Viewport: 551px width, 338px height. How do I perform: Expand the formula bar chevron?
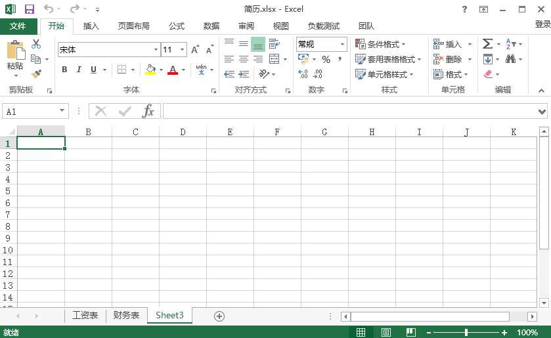(542, 112)
